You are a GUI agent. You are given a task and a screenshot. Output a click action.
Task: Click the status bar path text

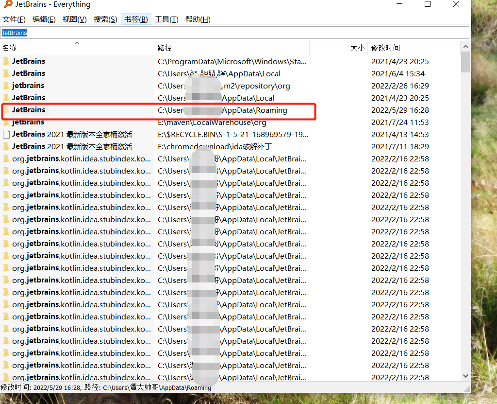pos(105,387)
